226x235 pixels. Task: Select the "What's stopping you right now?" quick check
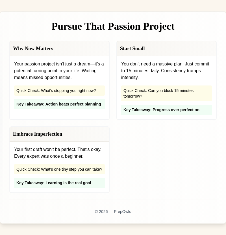click(56, 91)
